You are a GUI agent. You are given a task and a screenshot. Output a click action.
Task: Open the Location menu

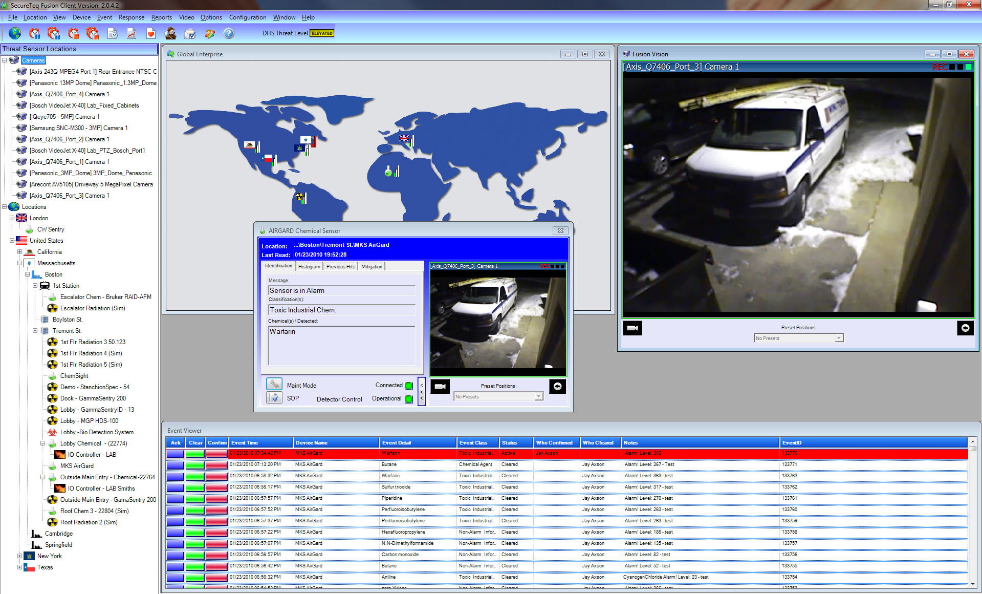[x=35, y=17]
